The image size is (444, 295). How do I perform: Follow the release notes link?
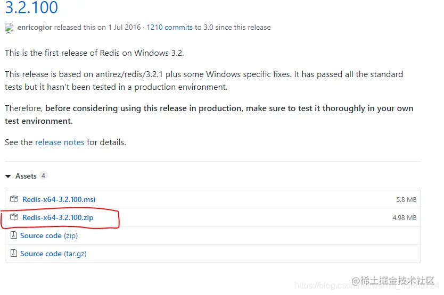(60, 142)
